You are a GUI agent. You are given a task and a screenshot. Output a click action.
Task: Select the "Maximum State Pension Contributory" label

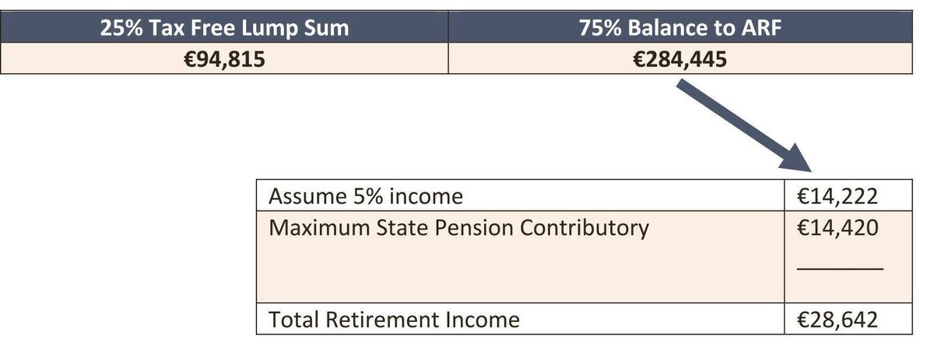point(458,228)
